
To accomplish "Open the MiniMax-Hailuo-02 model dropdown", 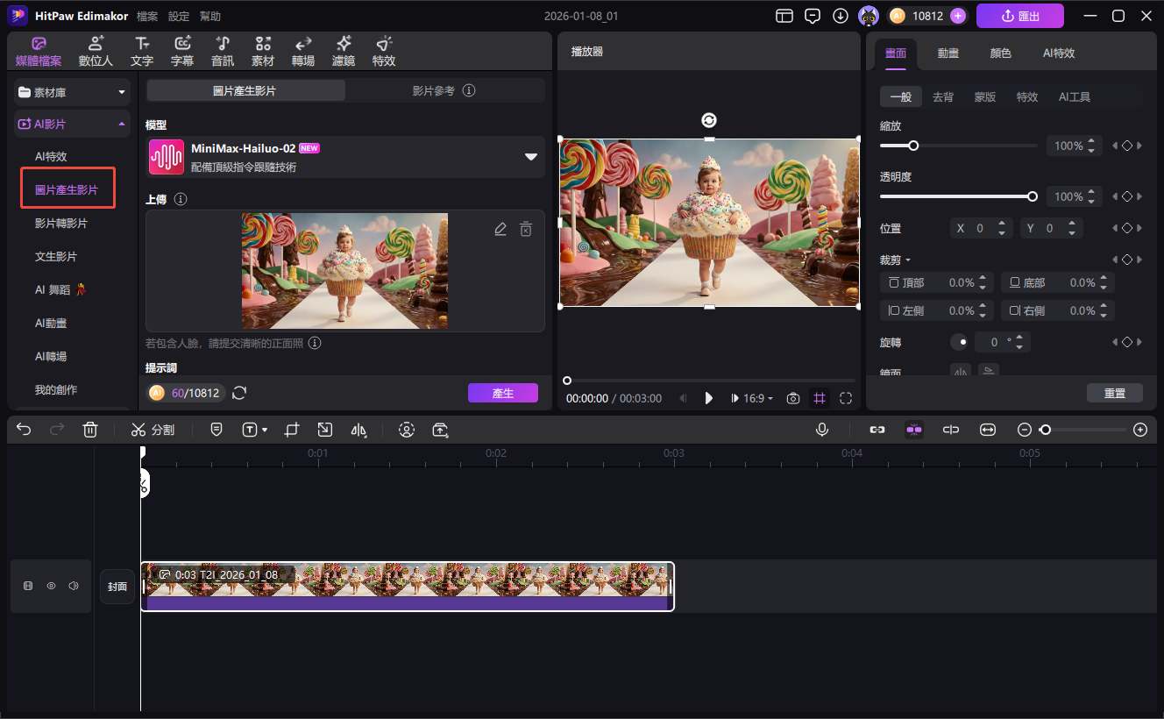I will [x=530, y=157].
